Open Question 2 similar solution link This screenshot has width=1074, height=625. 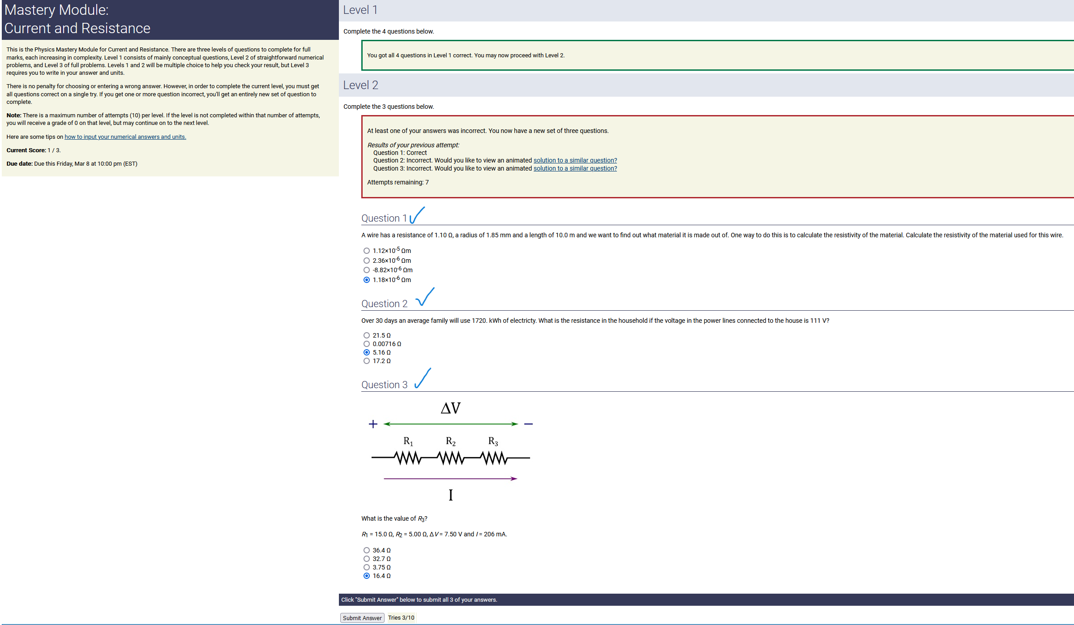tap(575, 160)
